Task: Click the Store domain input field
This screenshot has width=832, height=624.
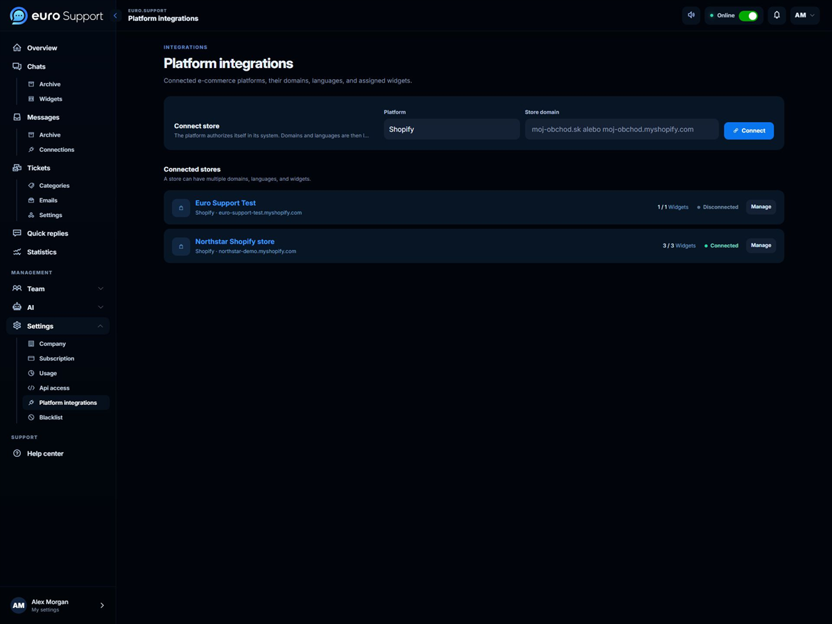Action: (x=621, y=129)
